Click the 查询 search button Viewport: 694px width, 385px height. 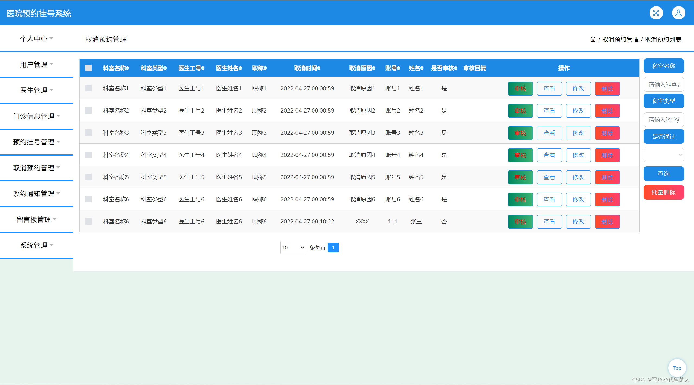pyautogui.click(x=664, y=173)
